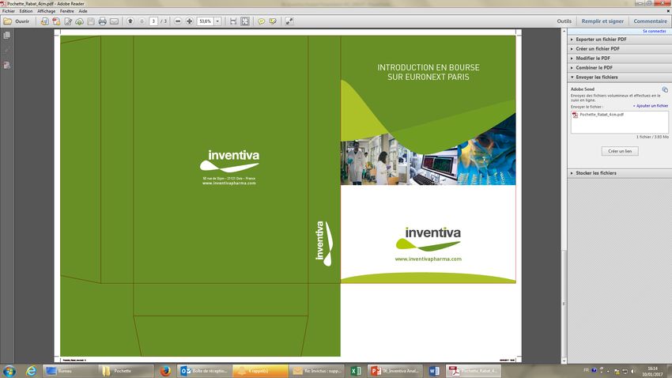Click the save file floppy icon
The image size is (672, 378).
coord(91,21)
